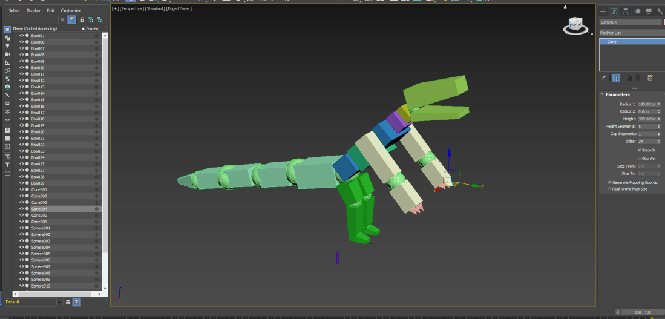
Task: Open the Select menu in Scene Explorer
Action: point(15,11)
